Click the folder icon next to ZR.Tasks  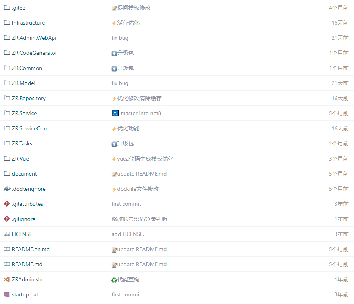click(x=7, y=143)
